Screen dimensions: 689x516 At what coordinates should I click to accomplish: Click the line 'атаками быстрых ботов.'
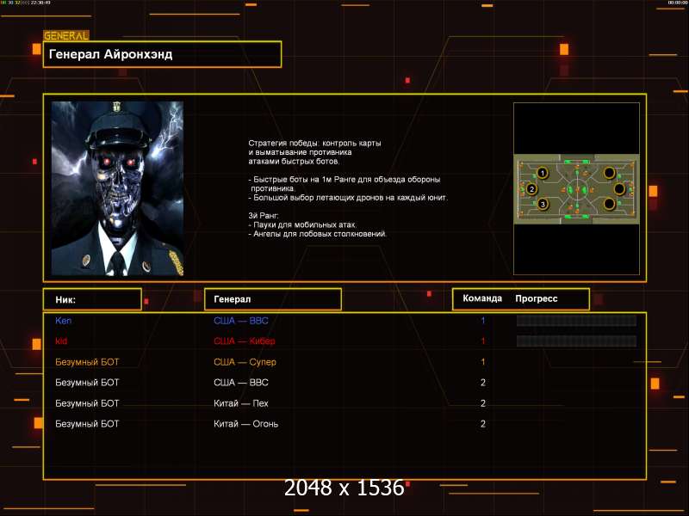(294, 162)
